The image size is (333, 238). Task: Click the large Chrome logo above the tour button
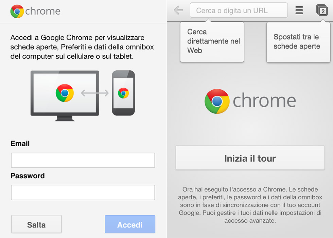(217, 101)
